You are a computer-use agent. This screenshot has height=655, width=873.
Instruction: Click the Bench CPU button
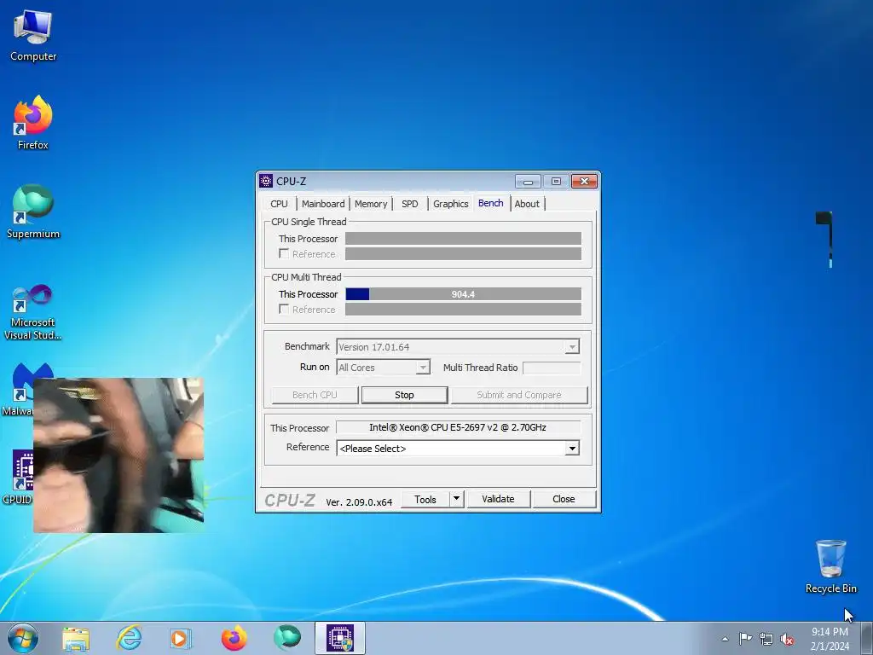[315, 395]
